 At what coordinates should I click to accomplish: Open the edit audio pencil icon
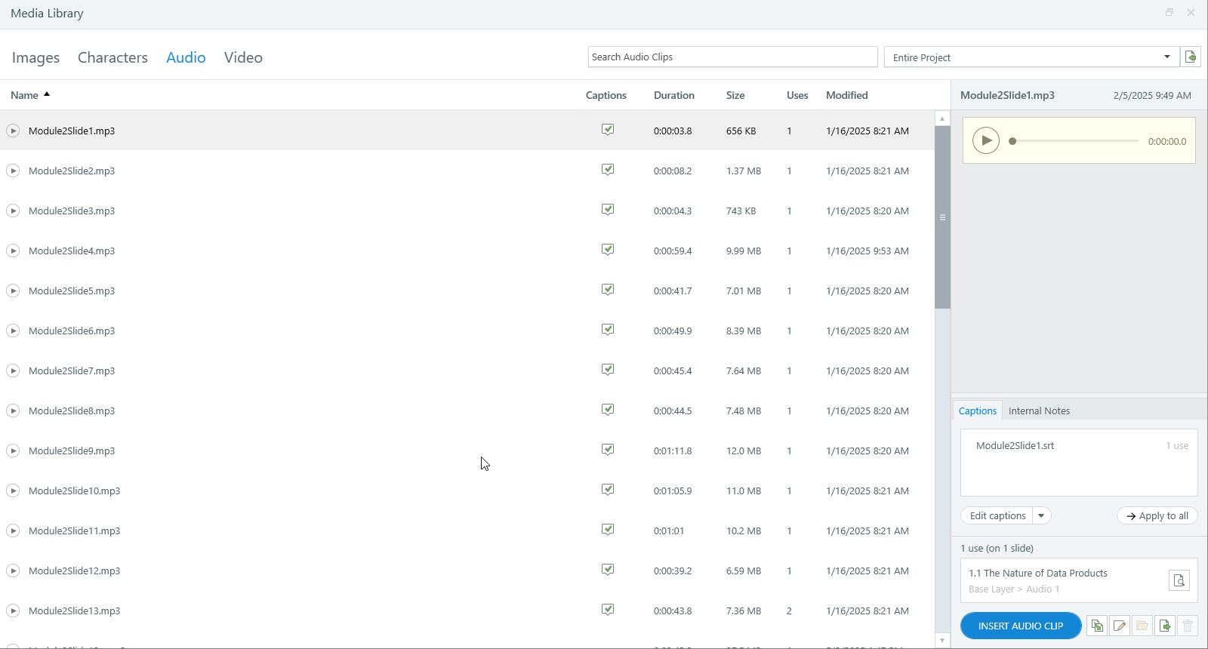[1120, 626]
